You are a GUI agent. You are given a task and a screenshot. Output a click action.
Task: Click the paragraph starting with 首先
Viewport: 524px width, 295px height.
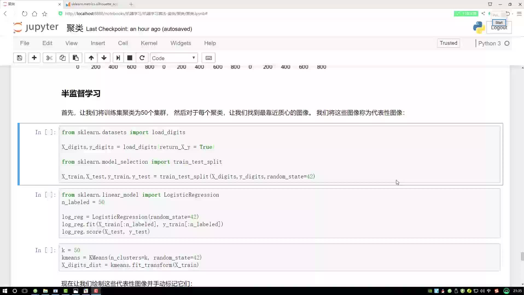pos(233,113)
